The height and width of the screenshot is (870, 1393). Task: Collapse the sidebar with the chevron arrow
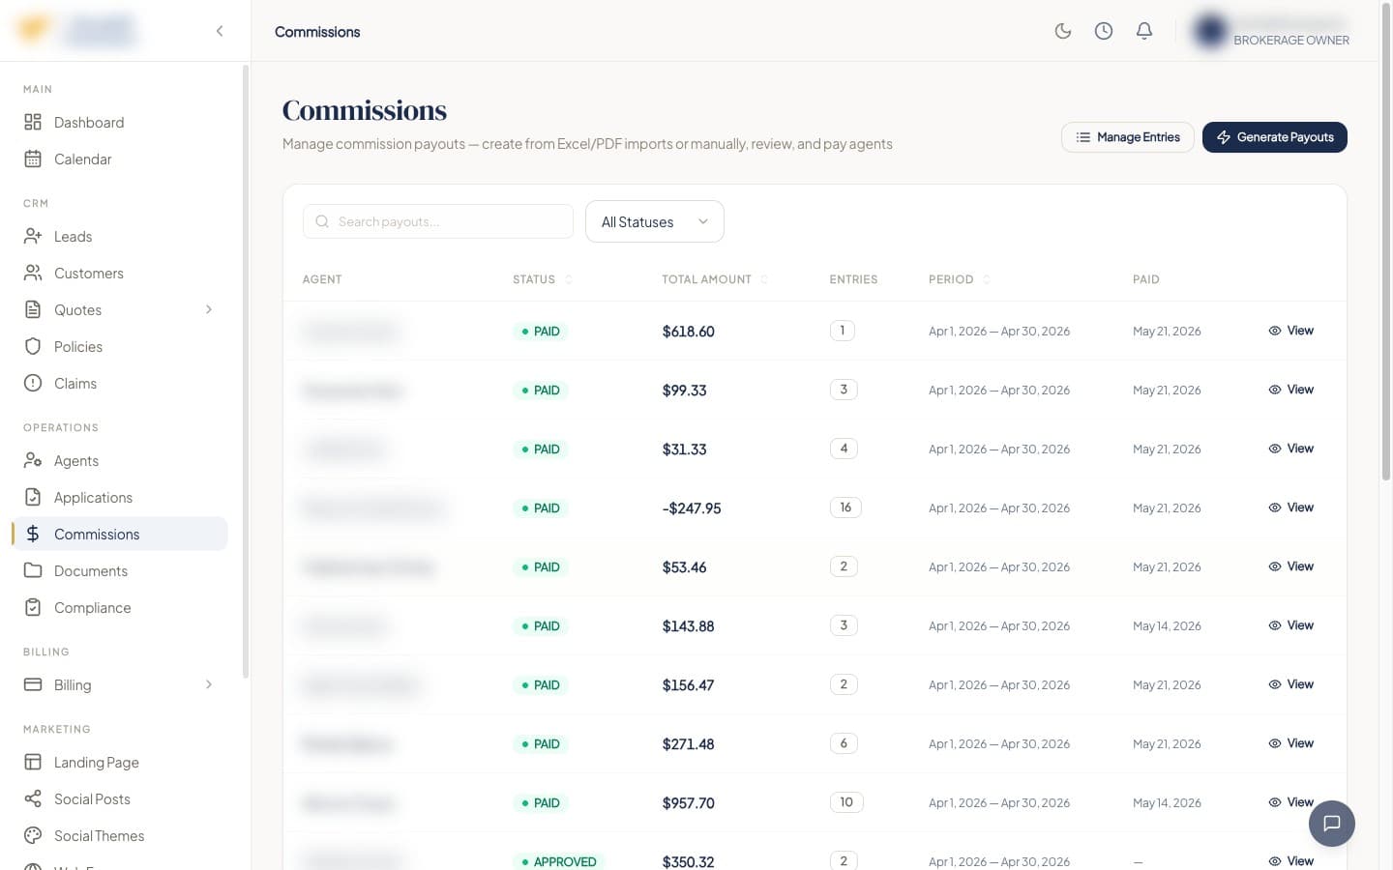coord(220,31)
